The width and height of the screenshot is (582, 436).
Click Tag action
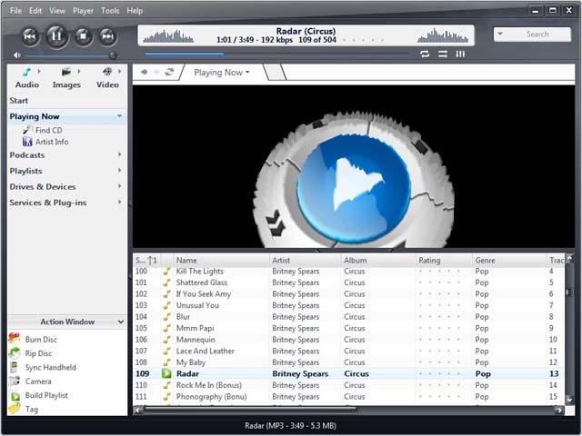[x=31, y=410]
